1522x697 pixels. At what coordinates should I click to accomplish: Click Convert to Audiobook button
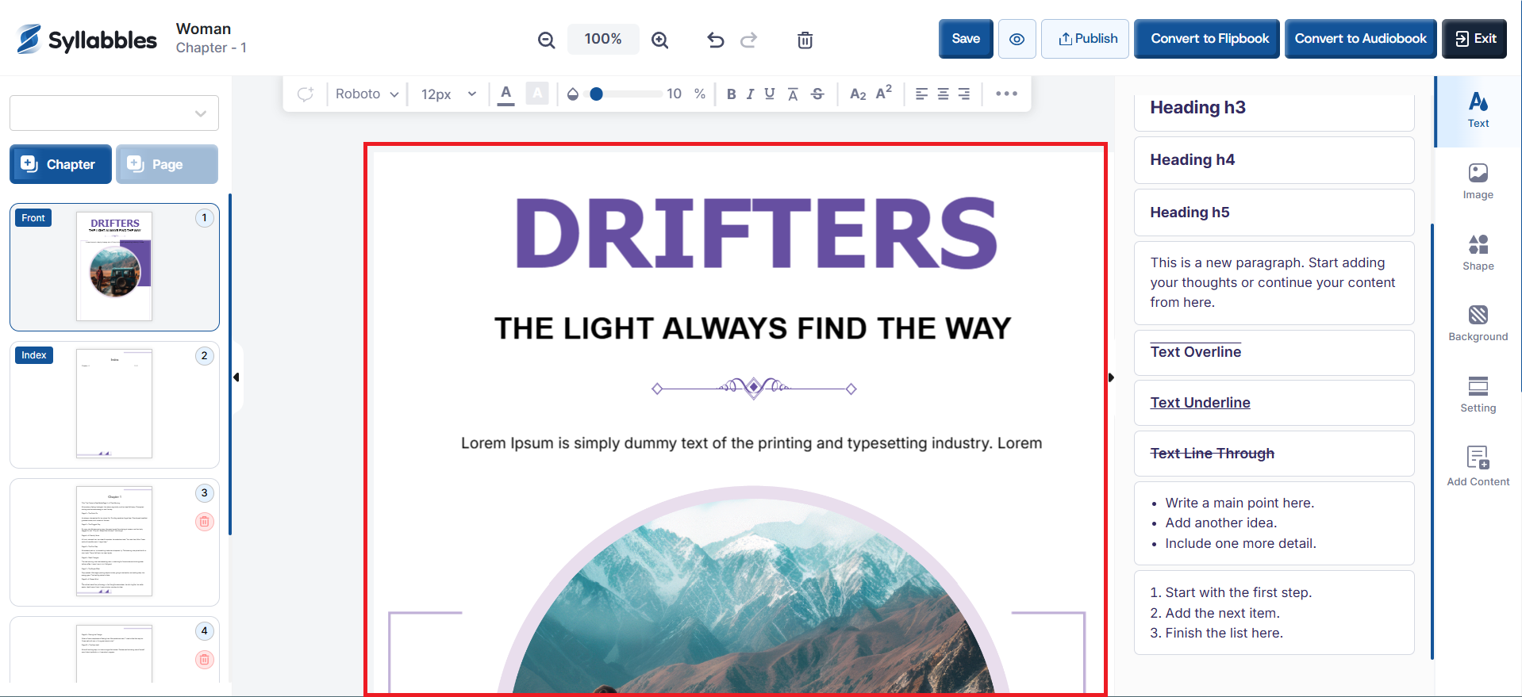pos(1360,39)
